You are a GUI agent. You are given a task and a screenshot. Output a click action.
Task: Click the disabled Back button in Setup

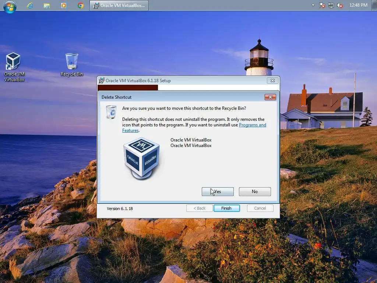(x=199, y=208)
